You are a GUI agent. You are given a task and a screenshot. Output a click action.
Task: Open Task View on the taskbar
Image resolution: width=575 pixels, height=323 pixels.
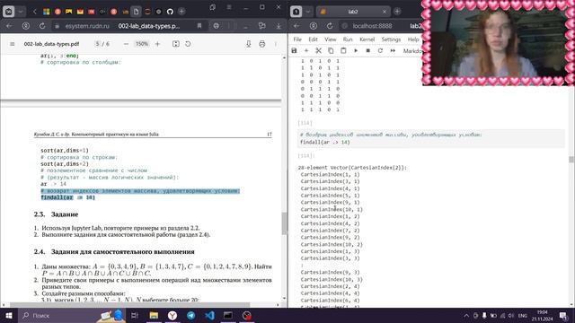[x=134, y=315]
